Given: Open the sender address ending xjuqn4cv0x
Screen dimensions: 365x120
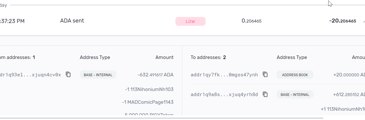Looking at the screenshot, I should pos(30,75).
